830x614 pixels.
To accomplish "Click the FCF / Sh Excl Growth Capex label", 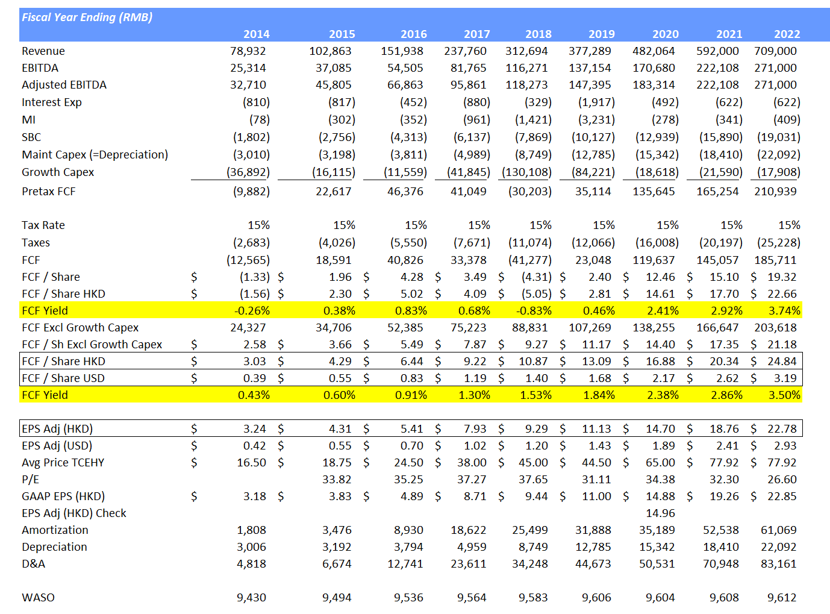I will click(92, 345).
